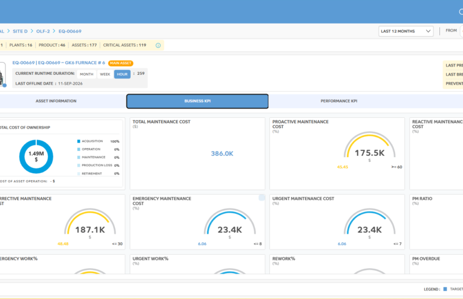Click the 386.0K total maintenance cost value
463x299 pixels.
click(222, 153)
